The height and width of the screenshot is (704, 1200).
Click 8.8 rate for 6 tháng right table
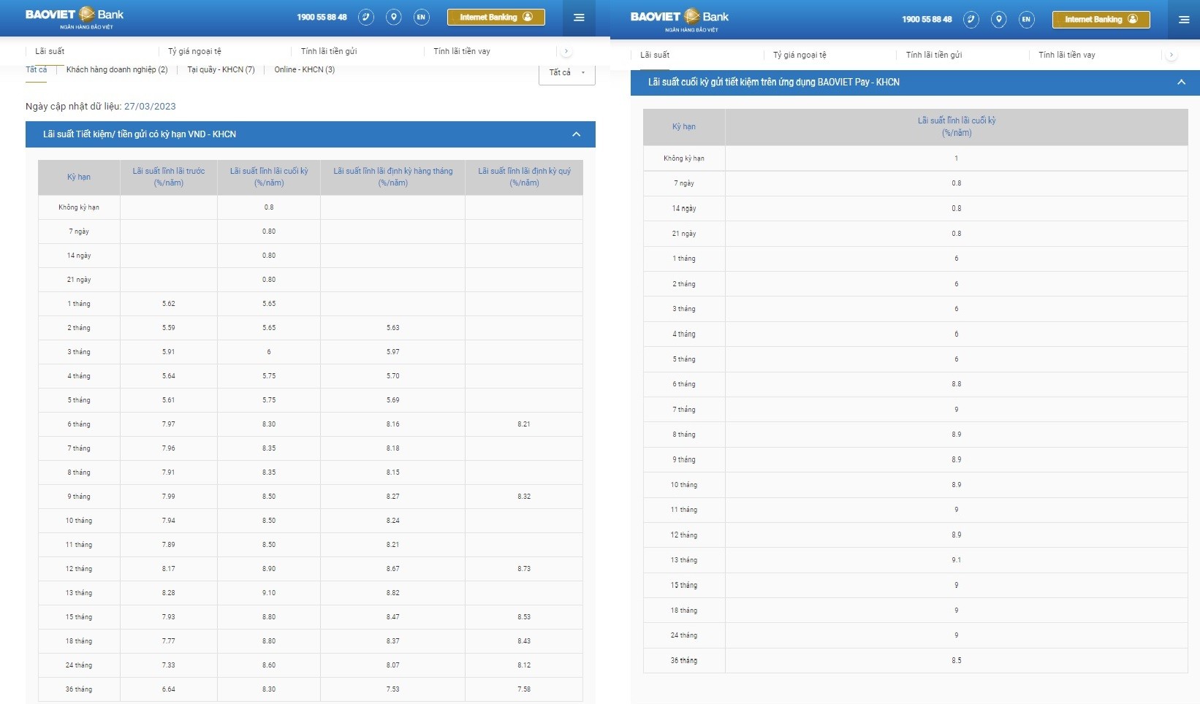[957, 384]
